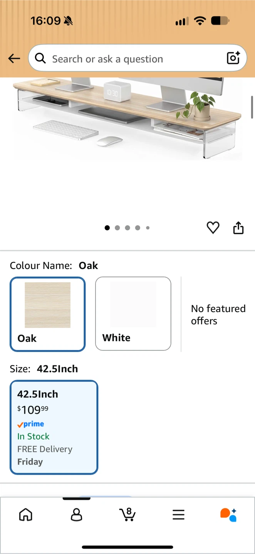The image size is (255, 554).
Task: Open the hamburger menu icon
Action: 178,515
